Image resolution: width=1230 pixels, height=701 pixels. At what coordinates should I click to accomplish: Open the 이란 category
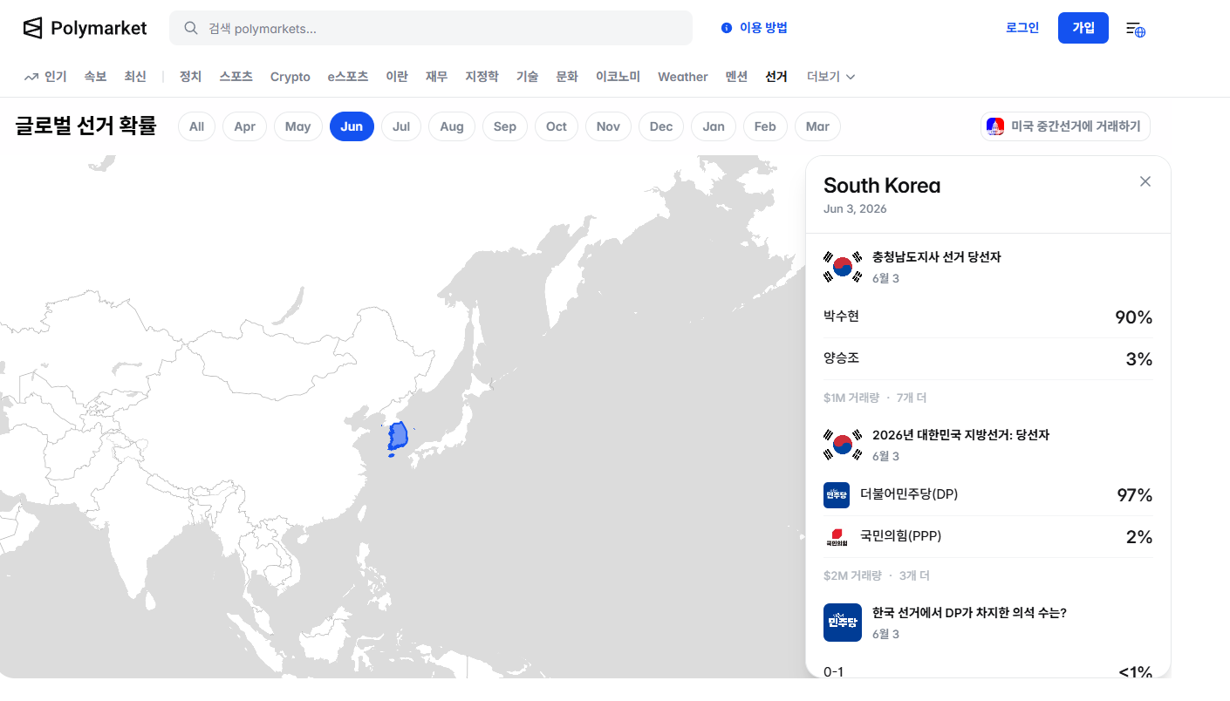[397, 77]
